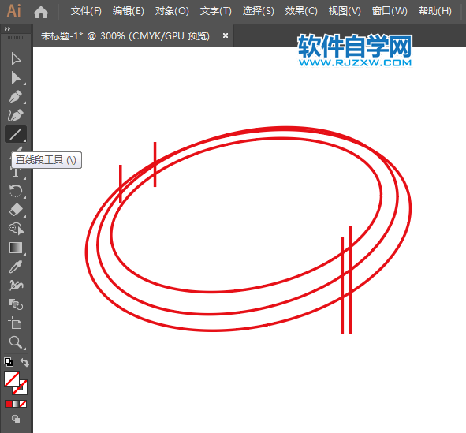Image resolution: width=466 pixels, height=433 pixels.
Task: Select the Eraser tool
Action: pyautogui.click(x=16, y=210)
